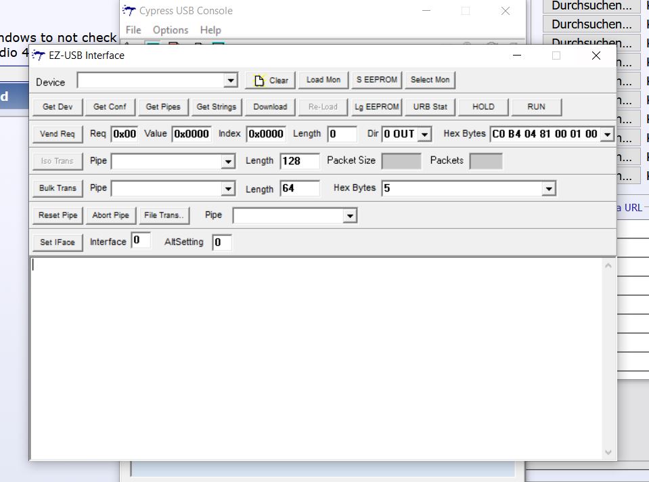This screenshot has height=482, width=649.
Task: Click the Iso Trans Length field 128
Action: point(300,161)
